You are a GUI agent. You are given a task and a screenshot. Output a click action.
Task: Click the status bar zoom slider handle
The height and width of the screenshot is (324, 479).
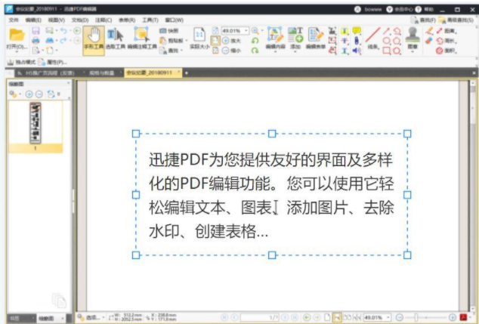[x=416, y=318]
